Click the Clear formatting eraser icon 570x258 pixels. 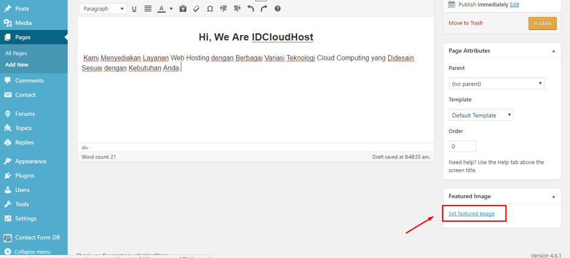point(196,8)
